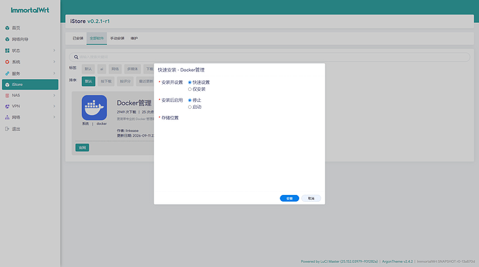Click the green 官网 button
Viewport: 479px width, 267px height.
(82, 148)
